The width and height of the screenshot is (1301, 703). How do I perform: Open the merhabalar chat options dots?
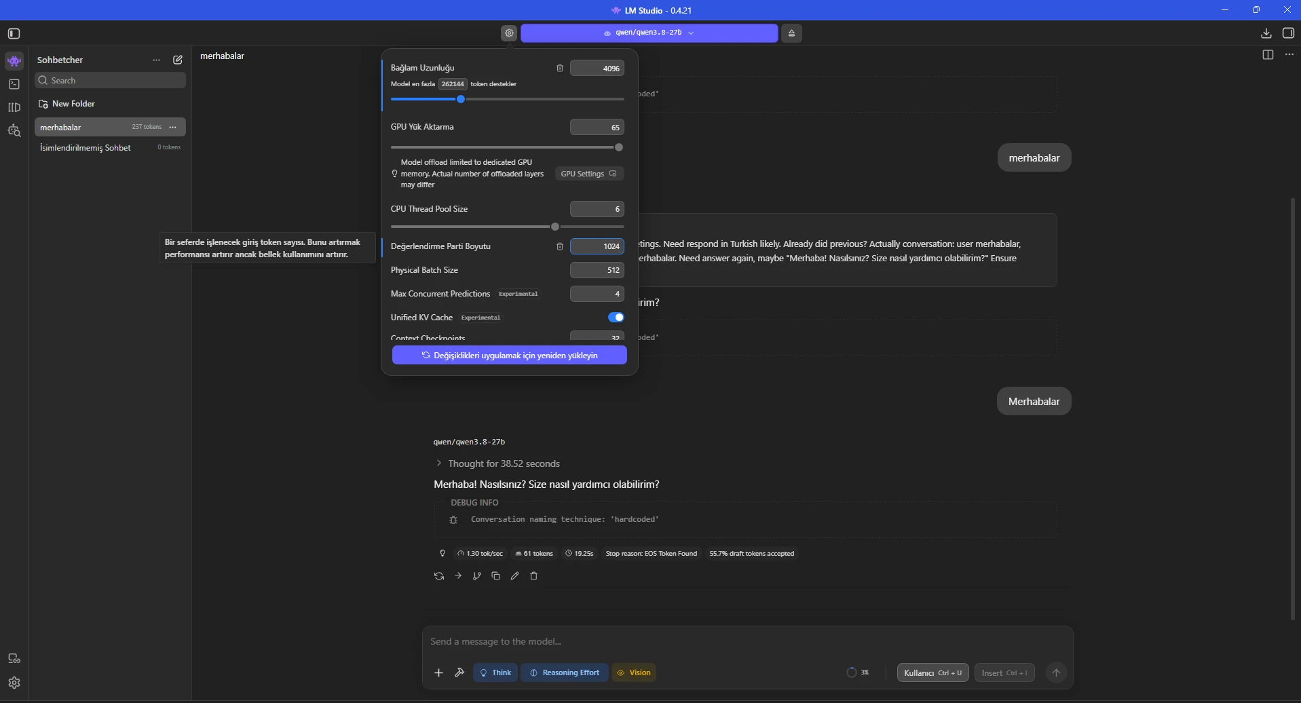pos(173,127)
